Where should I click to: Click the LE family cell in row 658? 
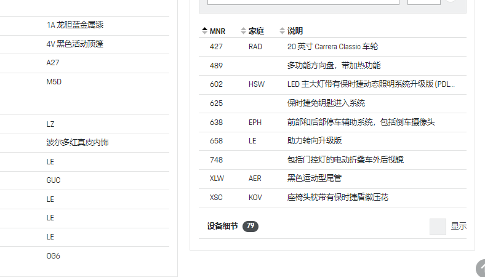(252, 141)
